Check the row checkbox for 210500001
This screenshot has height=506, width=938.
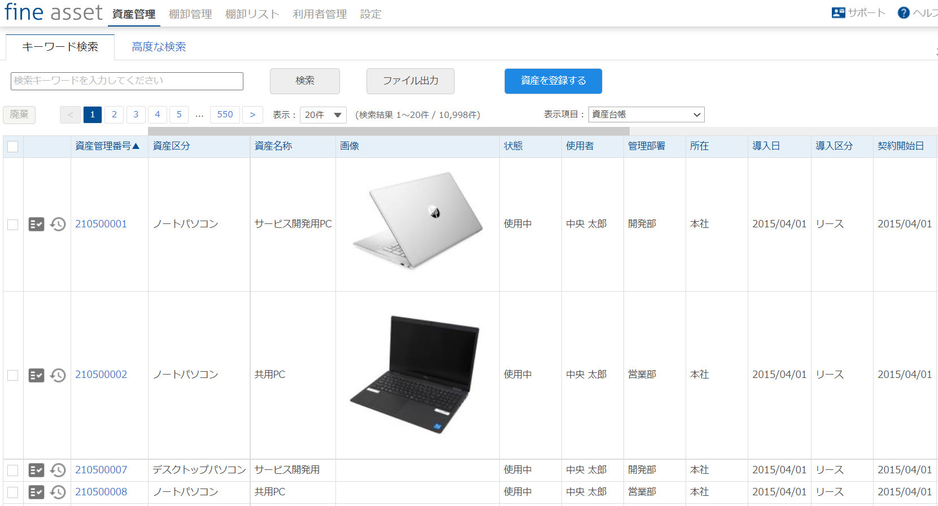coord(13,225)
